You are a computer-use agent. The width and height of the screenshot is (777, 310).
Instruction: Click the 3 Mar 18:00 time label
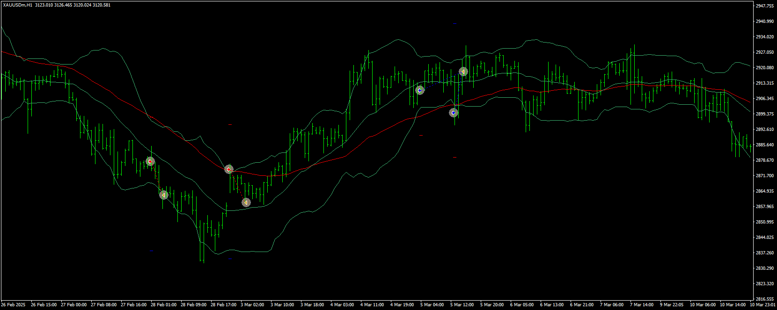[312, 305]
